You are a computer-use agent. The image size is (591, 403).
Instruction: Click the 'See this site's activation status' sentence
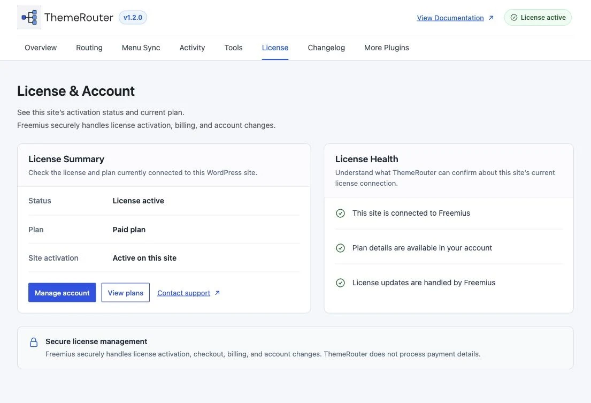[101, 112]
